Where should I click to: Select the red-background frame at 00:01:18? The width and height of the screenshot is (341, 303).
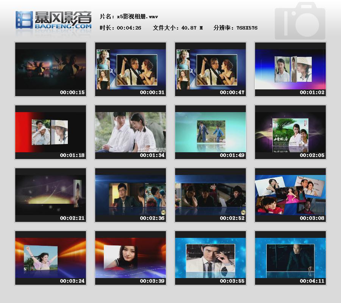50,132
